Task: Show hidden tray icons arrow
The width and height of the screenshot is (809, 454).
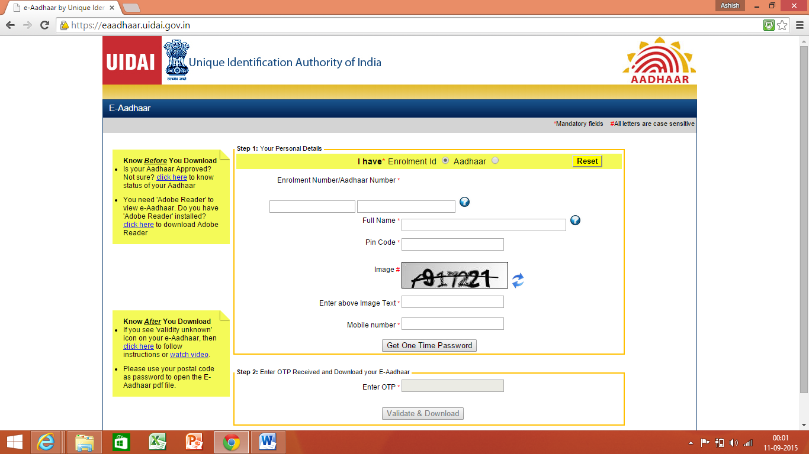Action: pos(691,443)
